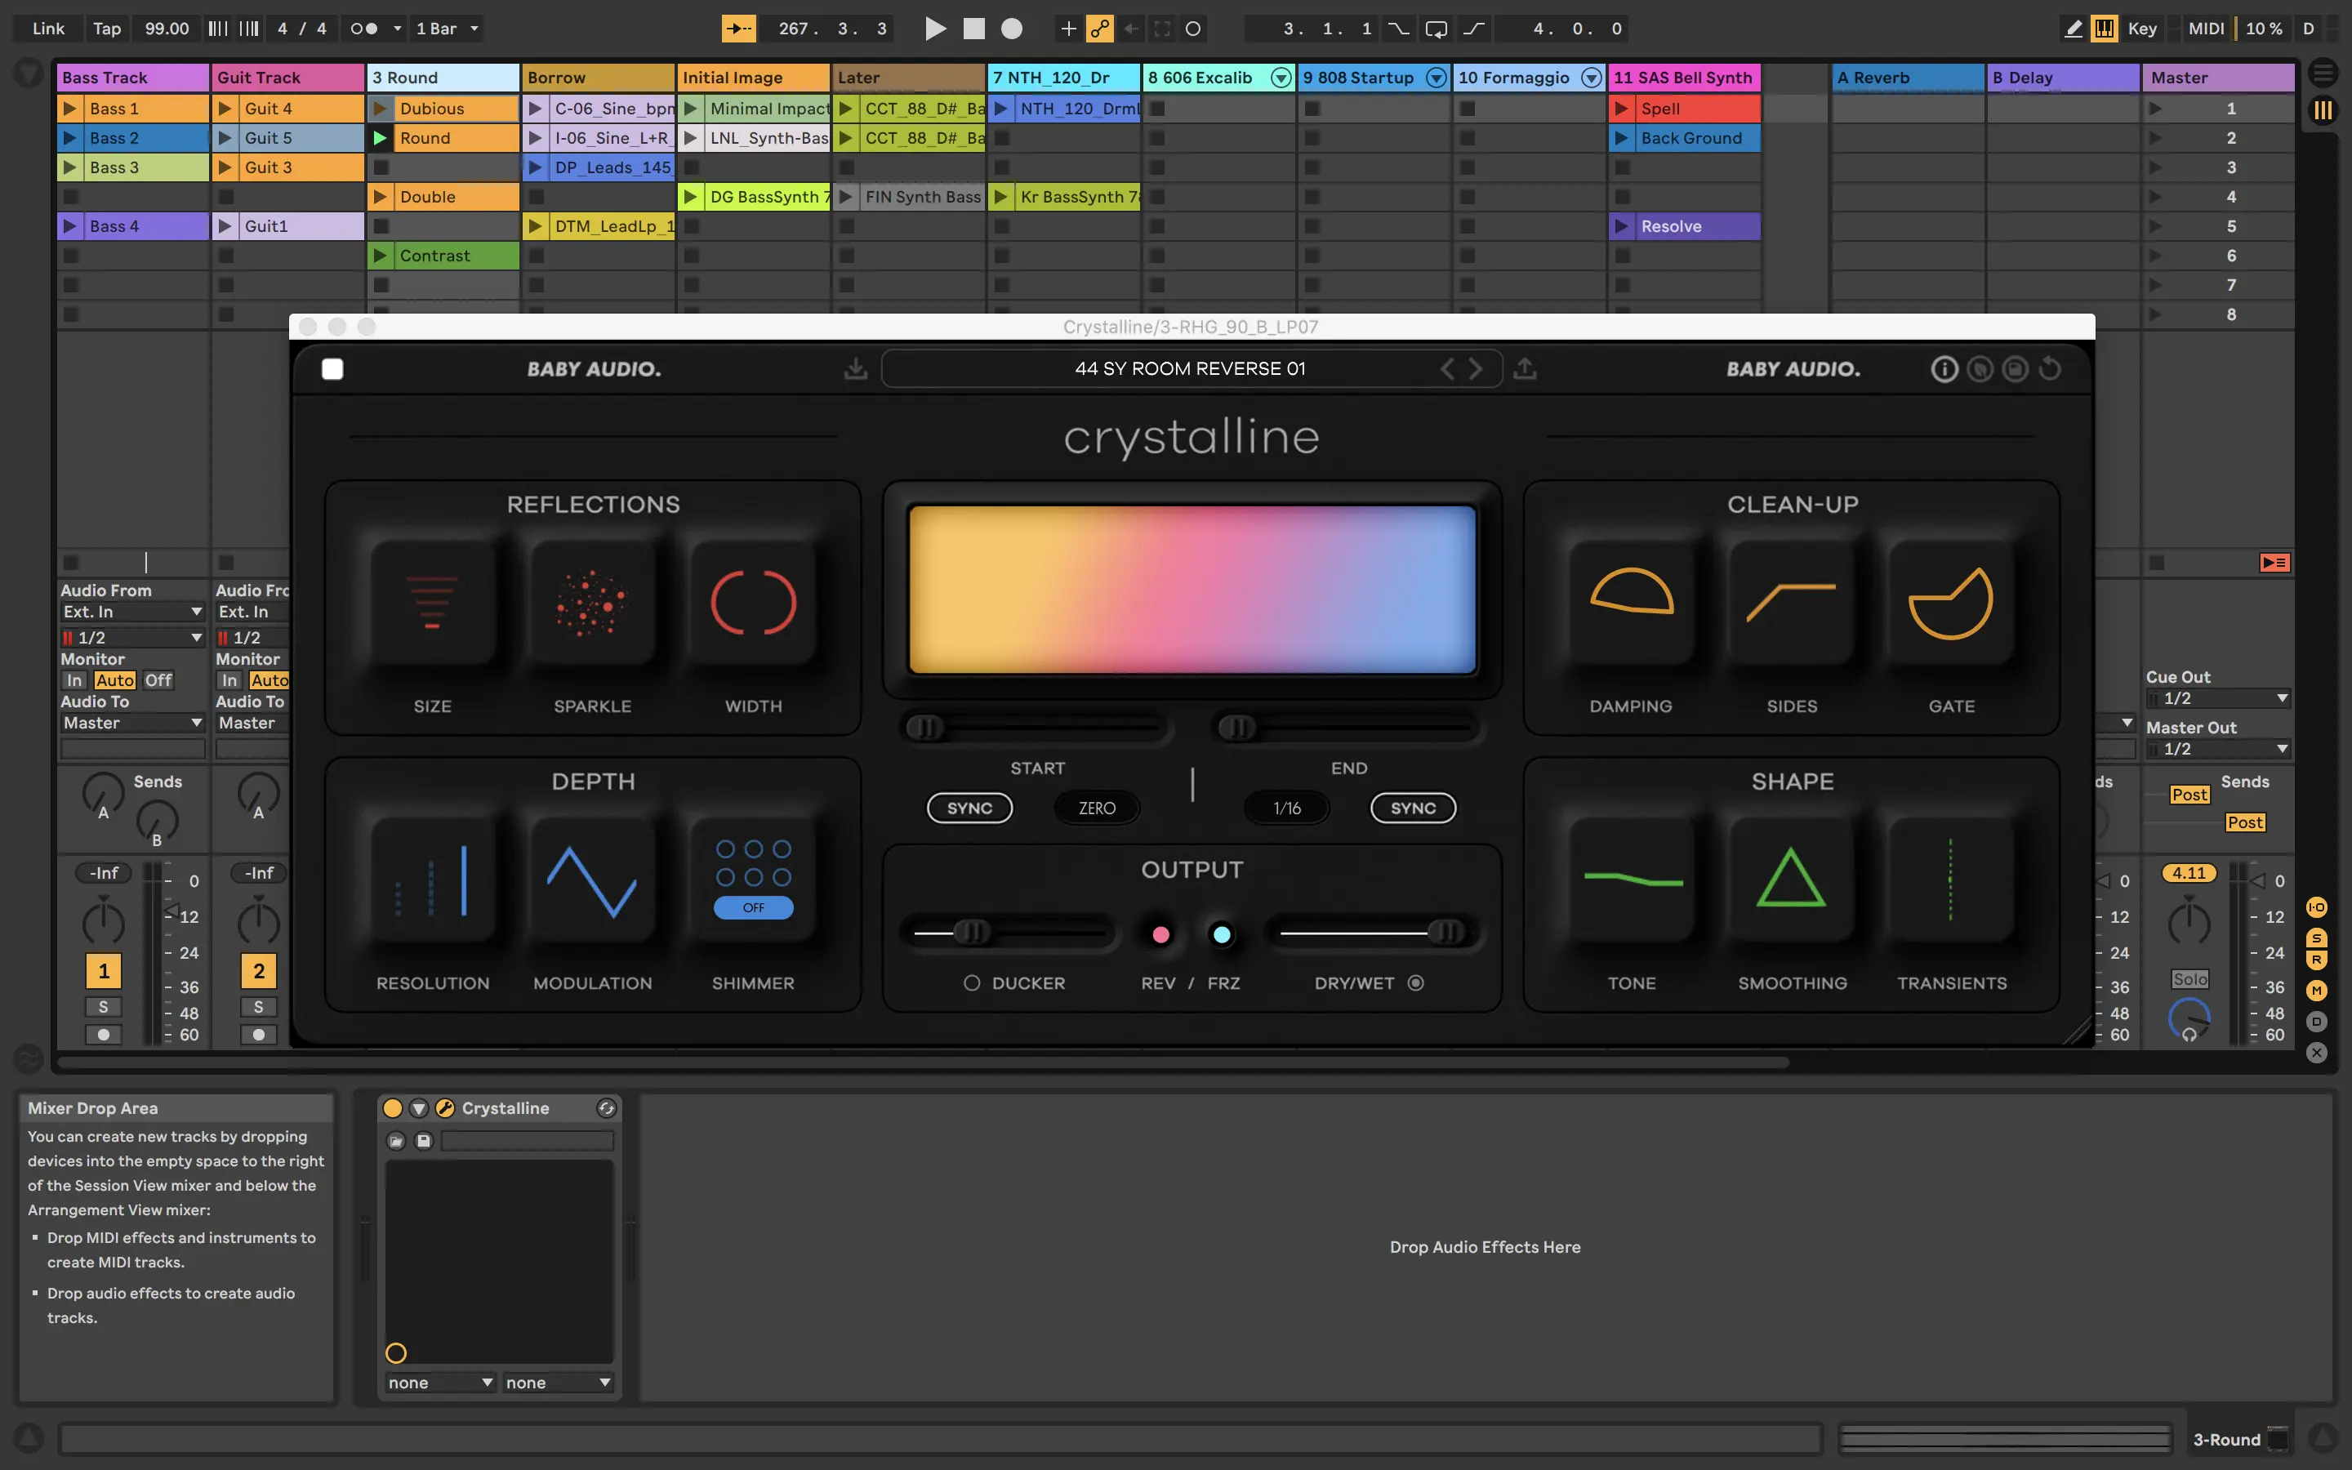
Task: Click the GATE clean-up icon
Action: tap(1950, 602)
